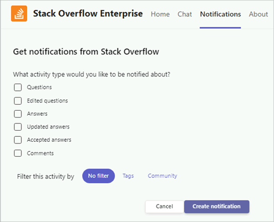Click the Create notification button
274x222 pixels.
pos(216,207)
